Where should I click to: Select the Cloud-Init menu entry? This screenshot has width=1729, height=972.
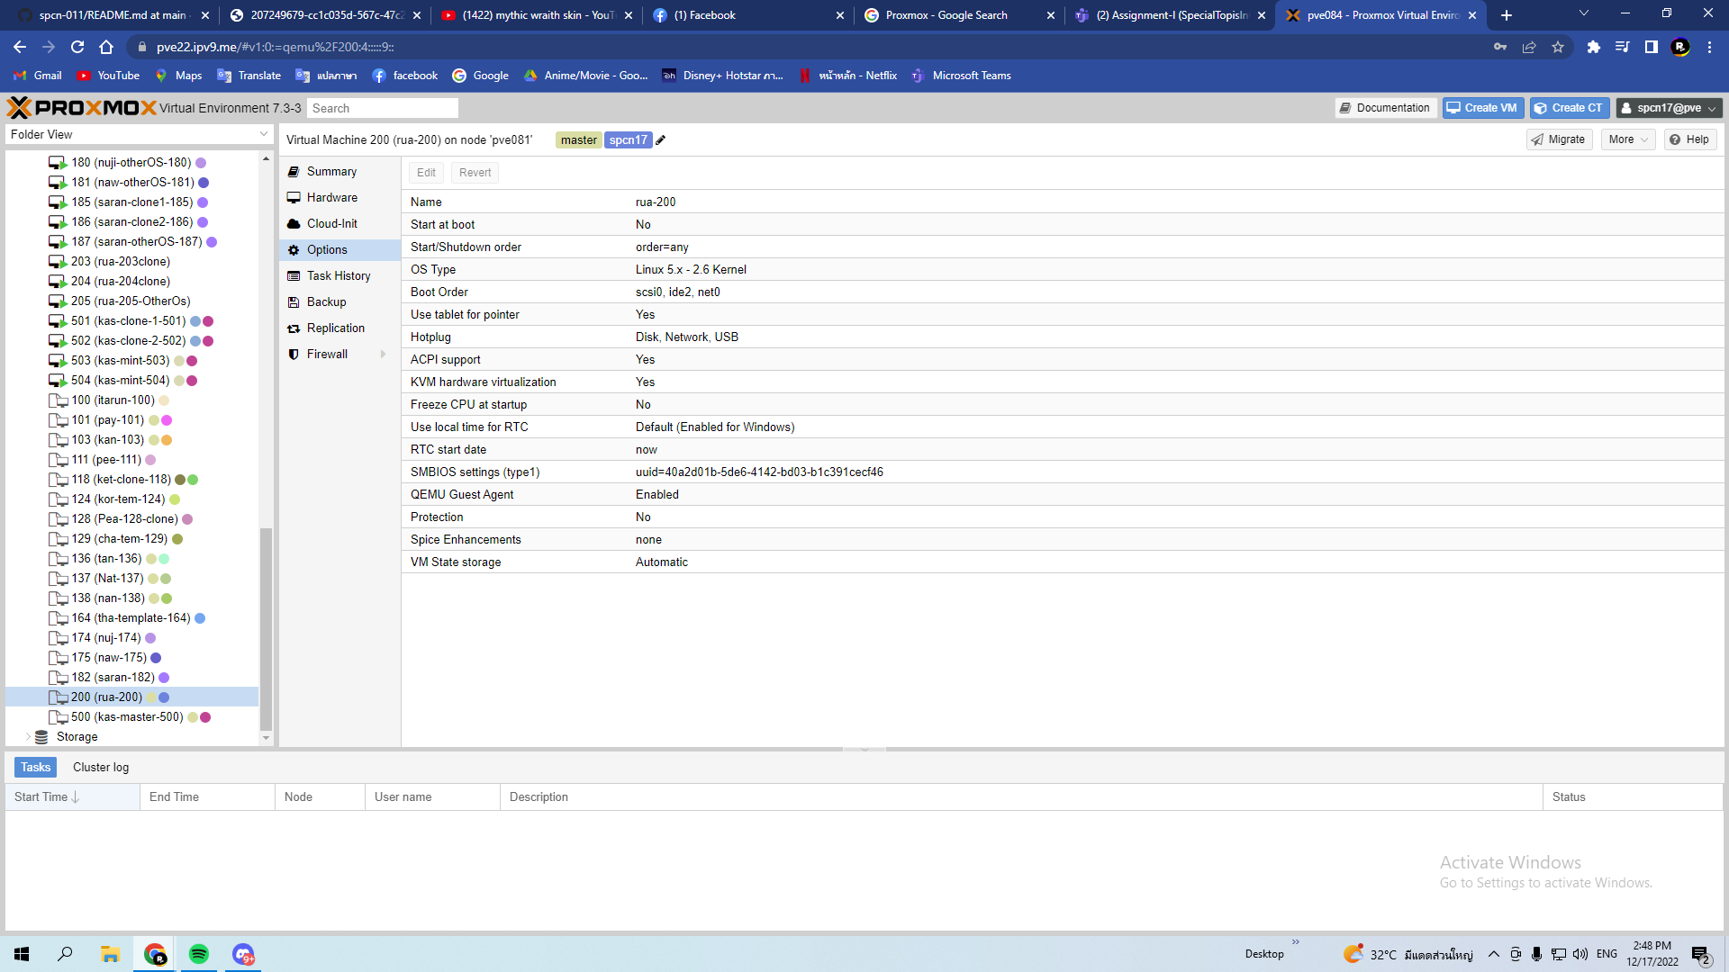coord(340,223)
